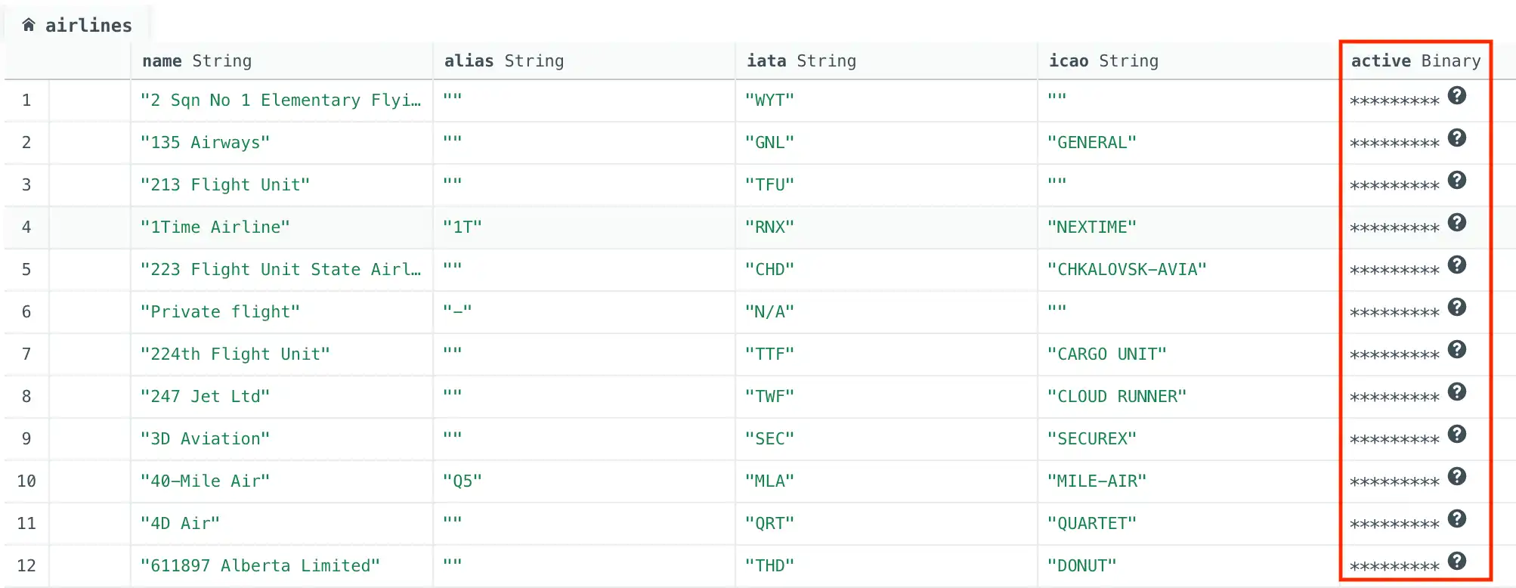Click help icon in row 1 active column
The height and width of the screenshot is (588, 1516).
click(x=1456, y=96)
